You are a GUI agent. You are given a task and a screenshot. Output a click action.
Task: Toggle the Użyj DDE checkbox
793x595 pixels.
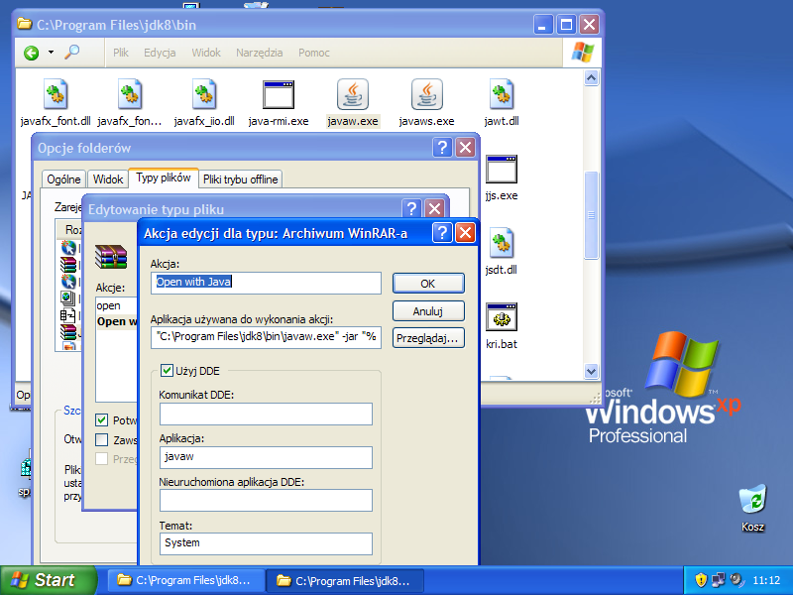point(167,371)
